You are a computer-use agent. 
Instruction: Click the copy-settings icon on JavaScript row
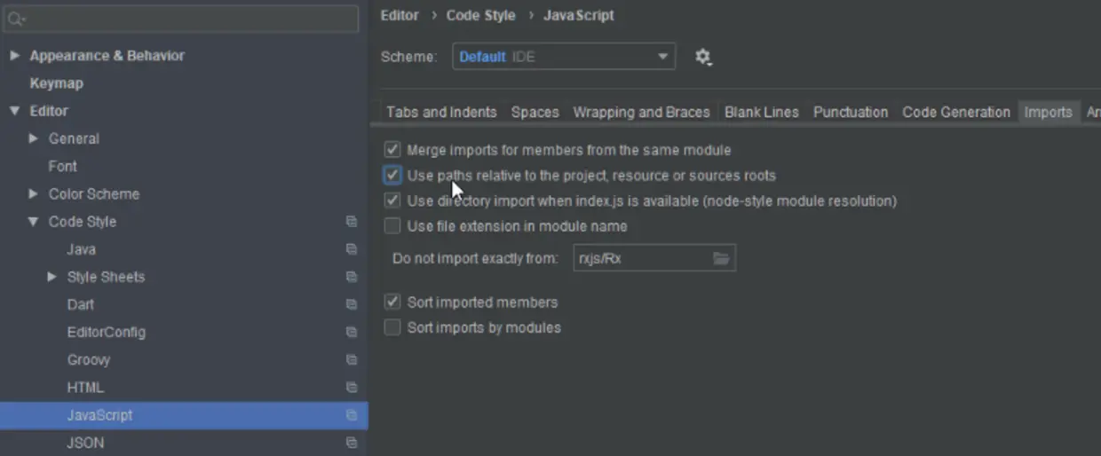(x=352, y=415)
